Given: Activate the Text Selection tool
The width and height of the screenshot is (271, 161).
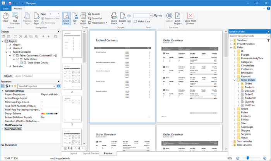Looking at the screenshot, I should 15,19.
